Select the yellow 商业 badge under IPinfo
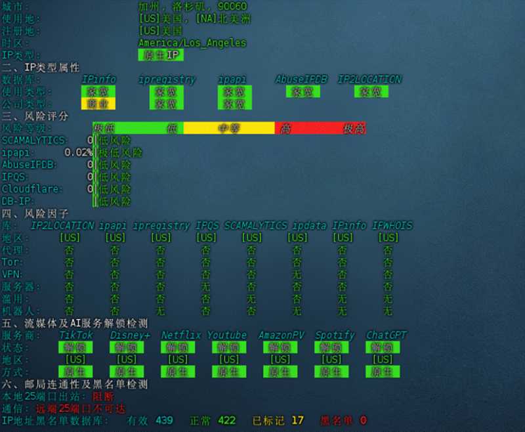 click(x=98, y=104)
